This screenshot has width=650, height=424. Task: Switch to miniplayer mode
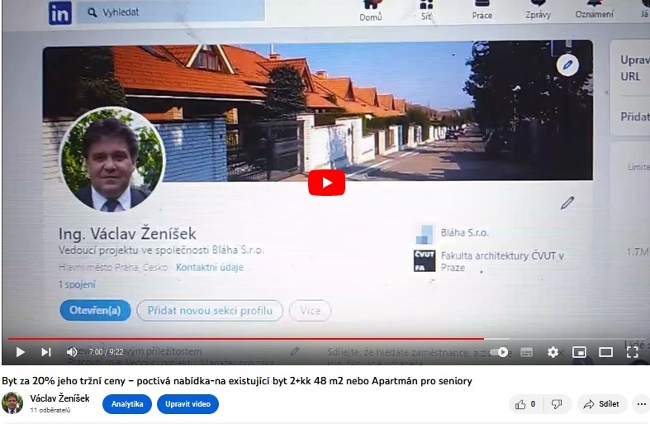click(579, 353)
